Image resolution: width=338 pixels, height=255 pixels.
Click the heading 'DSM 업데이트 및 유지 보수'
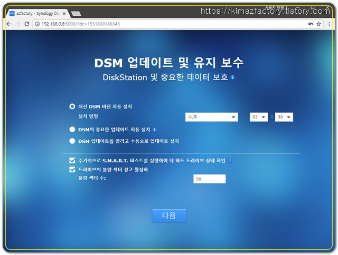click(169, 63)
